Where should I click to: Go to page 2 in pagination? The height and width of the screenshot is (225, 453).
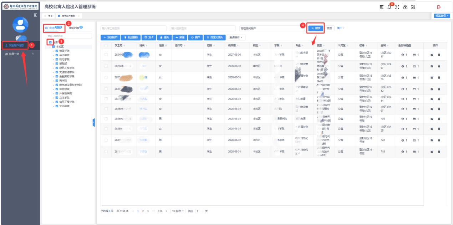(143, 211)
